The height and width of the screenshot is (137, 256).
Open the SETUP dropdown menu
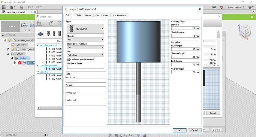point(28,30)
